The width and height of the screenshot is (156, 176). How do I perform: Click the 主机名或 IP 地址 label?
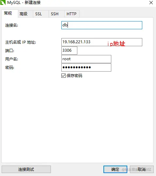(x=21, y=42)
